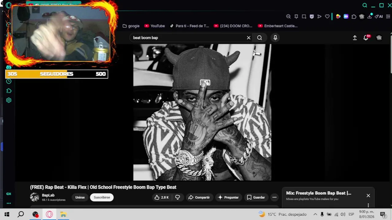
Task: Open the Windows Start menu
Action: 7,214
